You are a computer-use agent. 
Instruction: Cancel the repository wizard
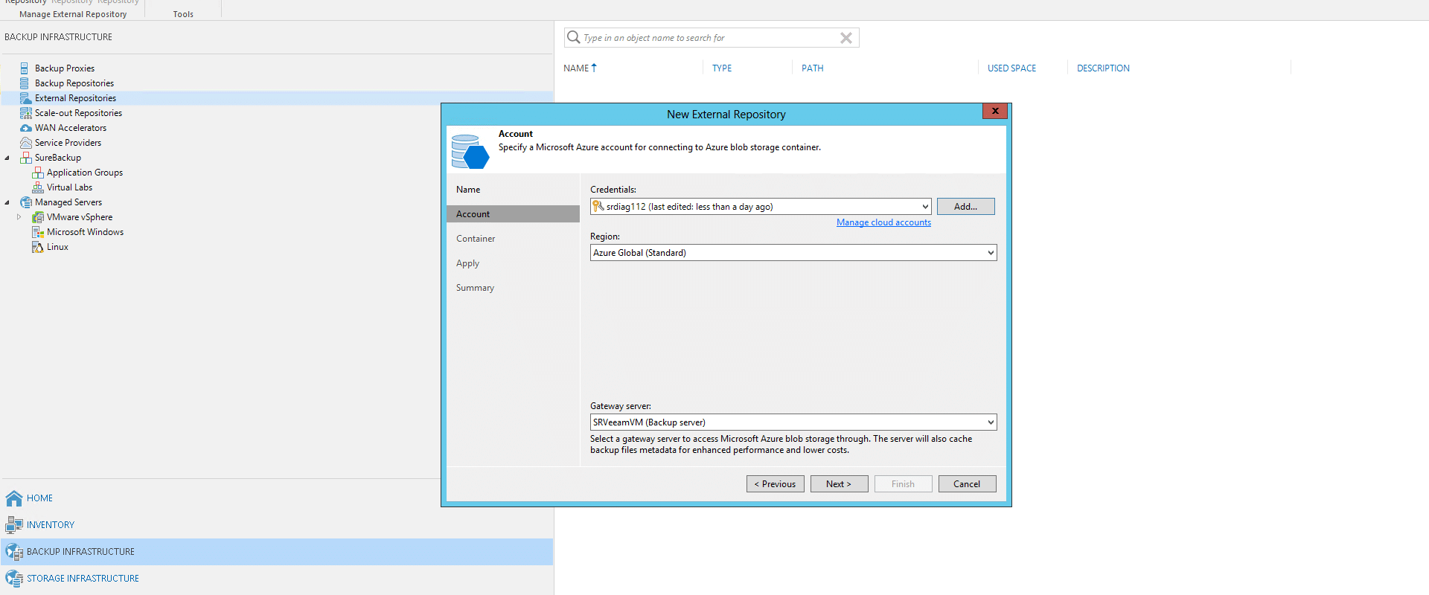pos(967,484)
